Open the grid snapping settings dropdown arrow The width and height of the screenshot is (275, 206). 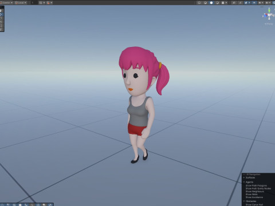[44, 3]
